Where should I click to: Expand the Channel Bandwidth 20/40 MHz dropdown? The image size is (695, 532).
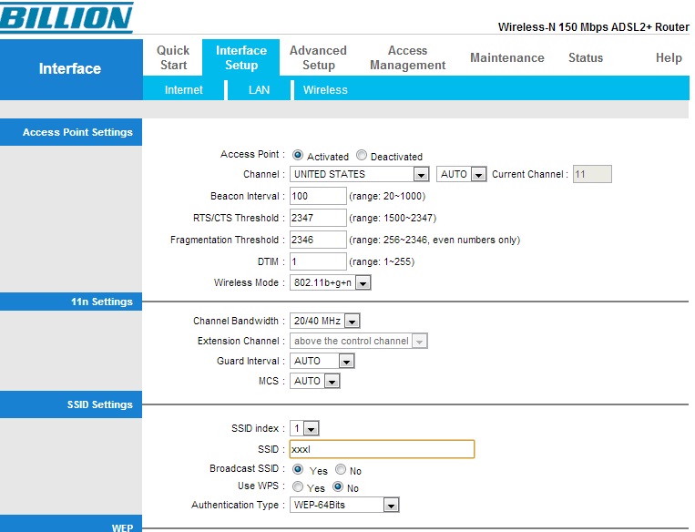[325, 321]
